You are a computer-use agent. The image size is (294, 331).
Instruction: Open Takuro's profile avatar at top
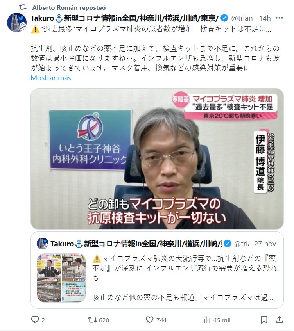tap(17, 22)
